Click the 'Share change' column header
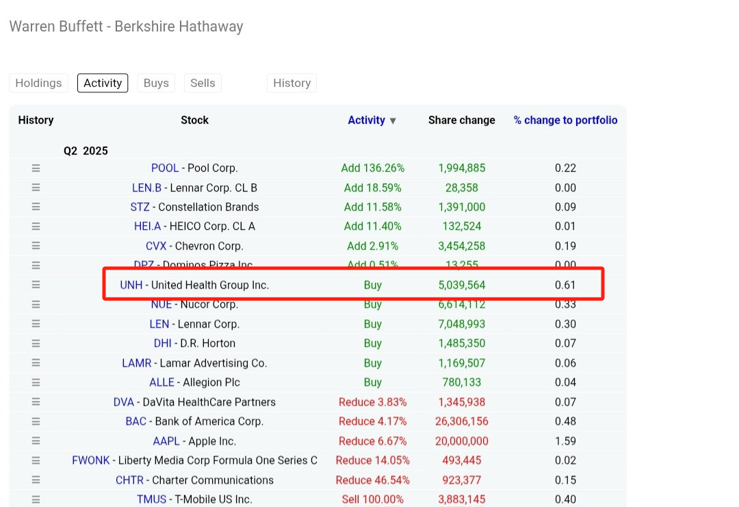739x507 pixels. 462,120
